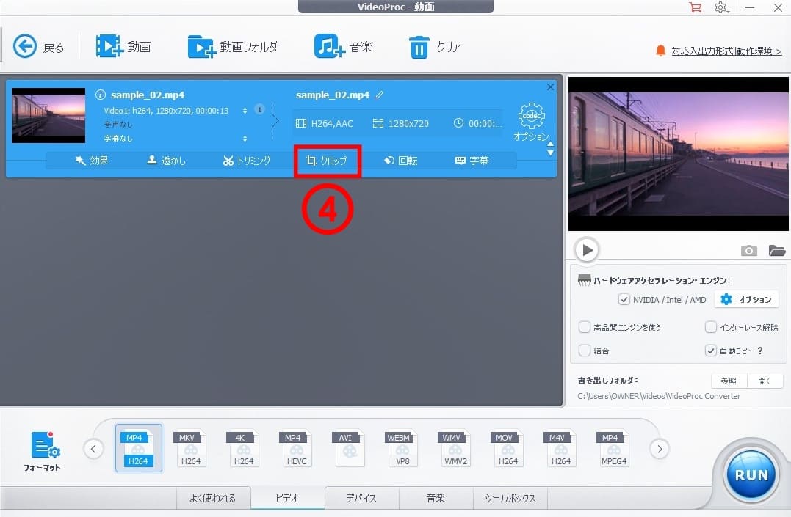Select the MP4 HEVC format
The width and height of the screenshot is (791, 517).
click(x=297, y=448)
